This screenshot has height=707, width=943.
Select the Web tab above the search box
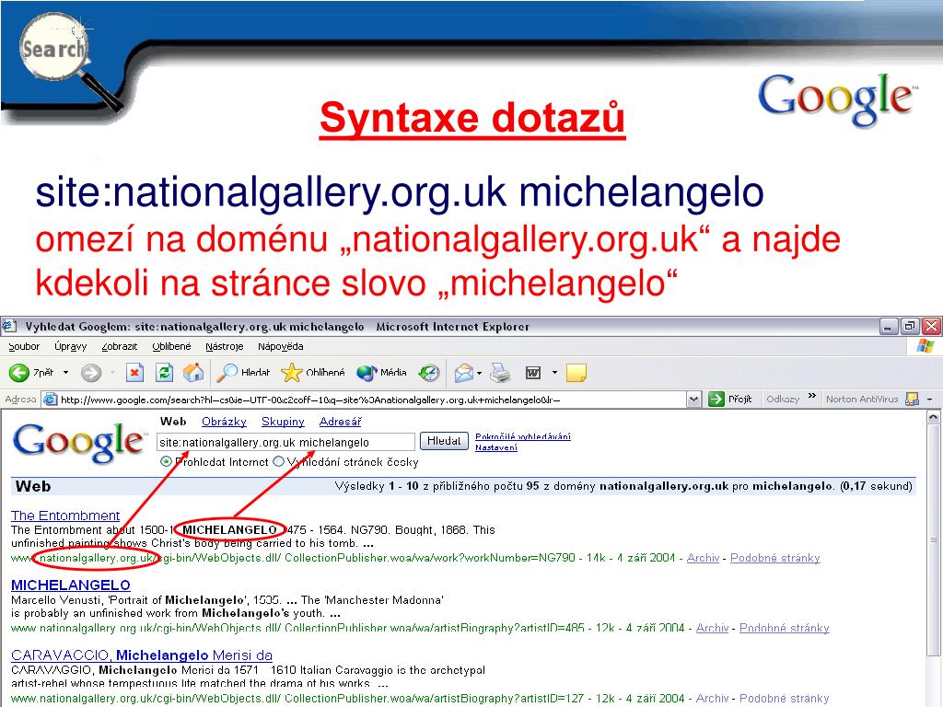click(173, 422)
